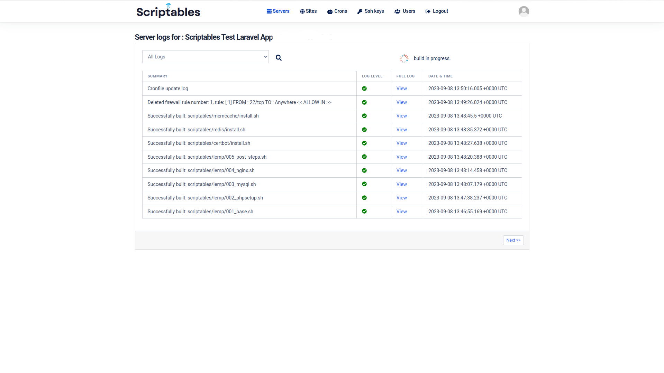The width and height of the screenshot is (664, 373).
Task: Click green check icon for memcache/install.sh row
Action: pyautogui.click(x=364, y=116)
